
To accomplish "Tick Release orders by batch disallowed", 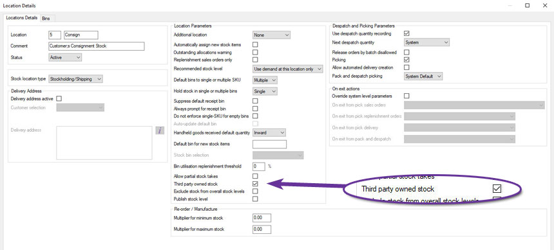I will coord(406,52).
